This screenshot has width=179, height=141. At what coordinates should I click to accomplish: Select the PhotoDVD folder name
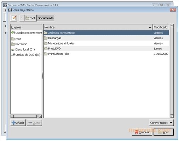tap(54, 48)
